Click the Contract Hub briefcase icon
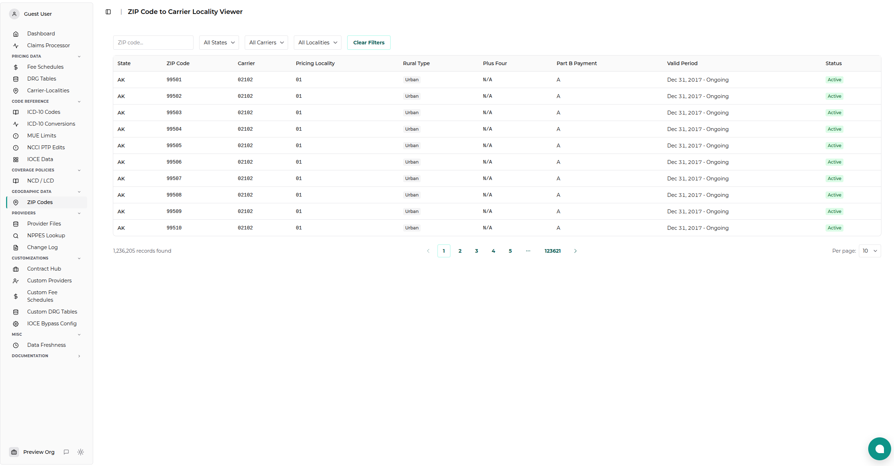 (x=16, y=269)
